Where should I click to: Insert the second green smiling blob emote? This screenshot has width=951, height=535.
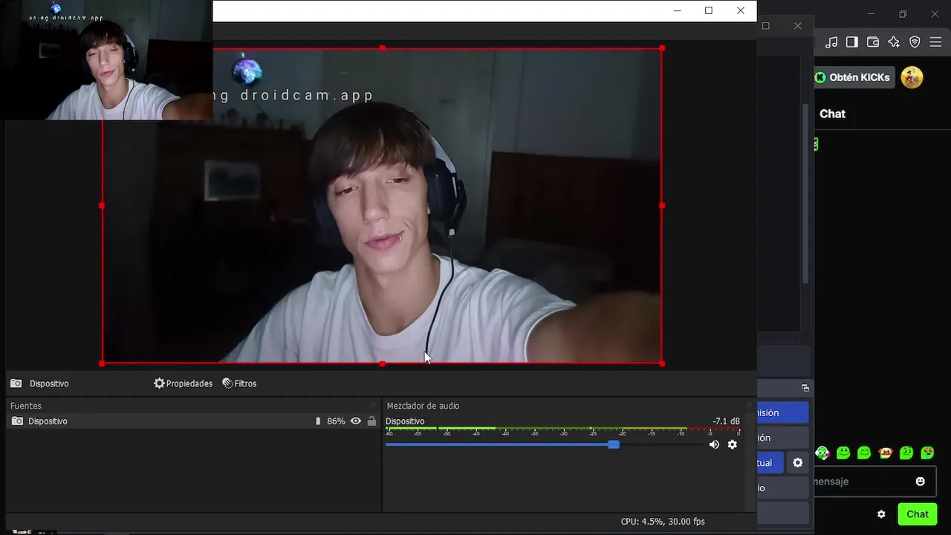pos(843,453)
